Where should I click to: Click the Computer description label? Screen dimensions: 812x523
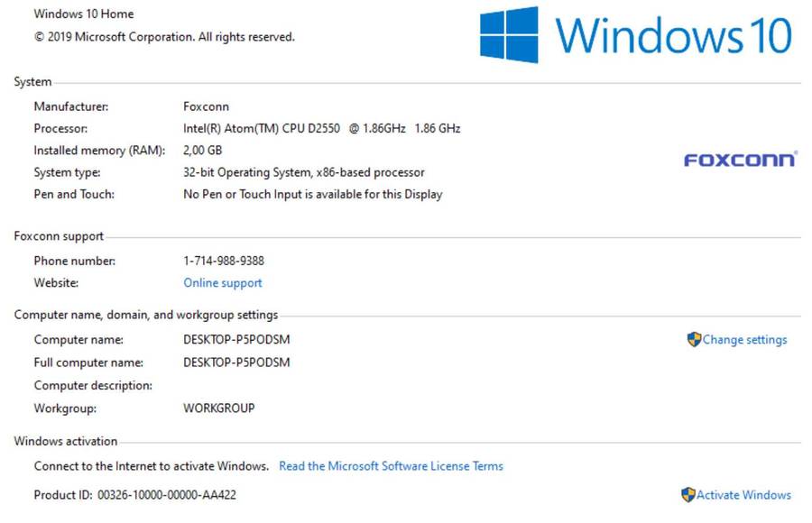93,386
